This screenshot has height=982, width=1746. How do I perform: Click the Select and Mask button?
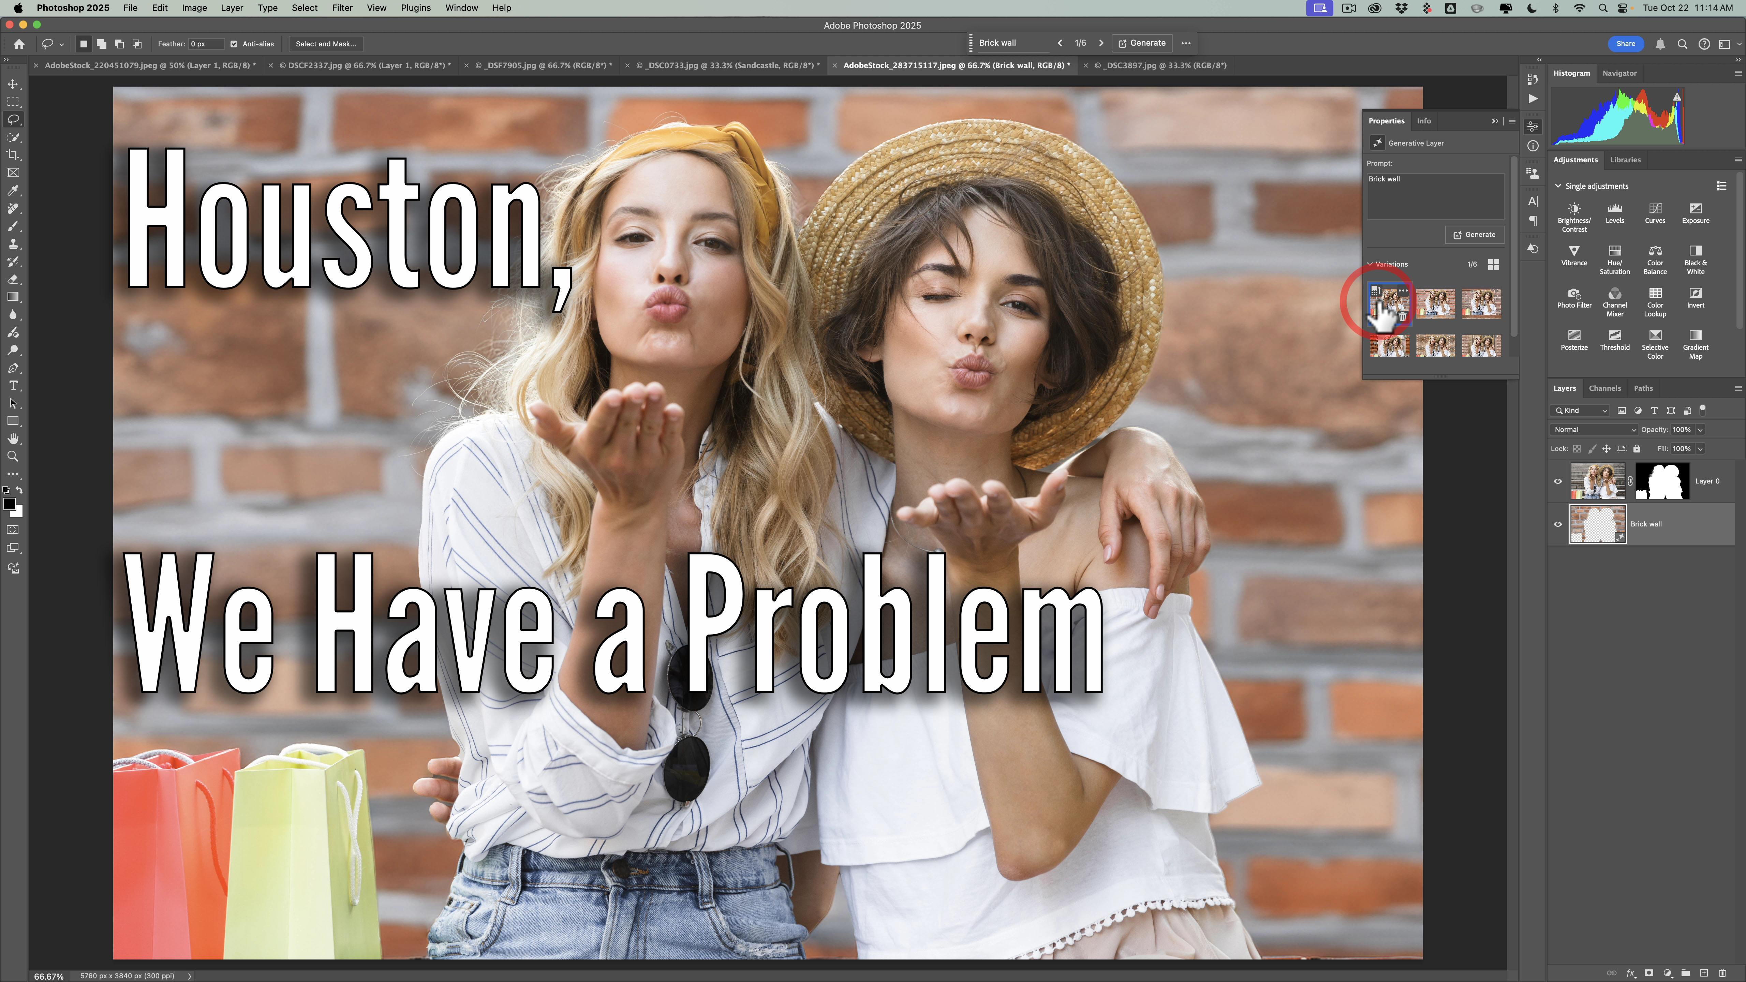(325, 44)
